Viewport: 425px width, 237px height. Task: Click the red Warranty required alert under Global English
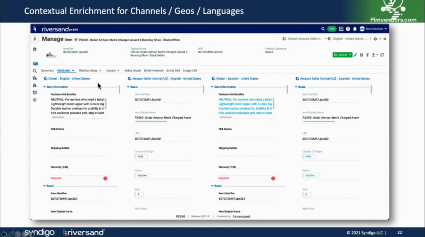coord(105,178)
